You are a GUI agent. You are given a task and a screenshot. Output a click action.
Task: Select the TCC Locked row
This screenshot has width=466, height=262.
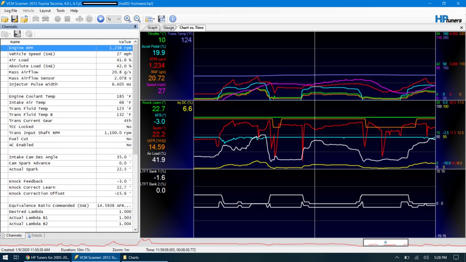(x=67, y=127)
